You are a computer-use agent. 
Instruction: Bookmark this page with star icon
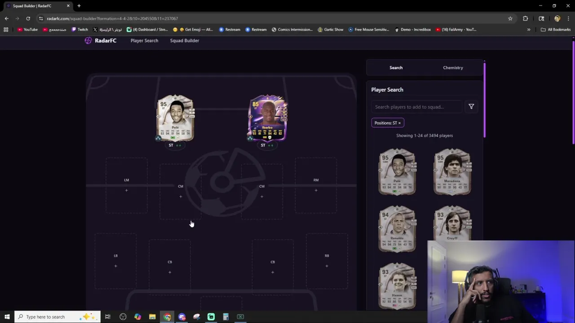click(510, 18)
